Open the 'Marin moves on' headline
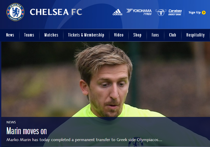The height and width of the screenshot is (147, 210). (x=26, y=131)
